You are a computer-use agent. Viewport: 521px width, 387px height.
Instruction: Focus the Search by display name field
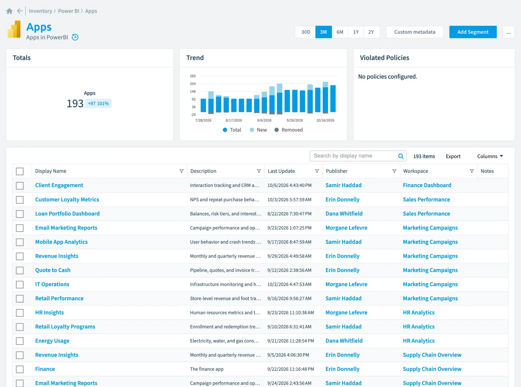point(358,156)
